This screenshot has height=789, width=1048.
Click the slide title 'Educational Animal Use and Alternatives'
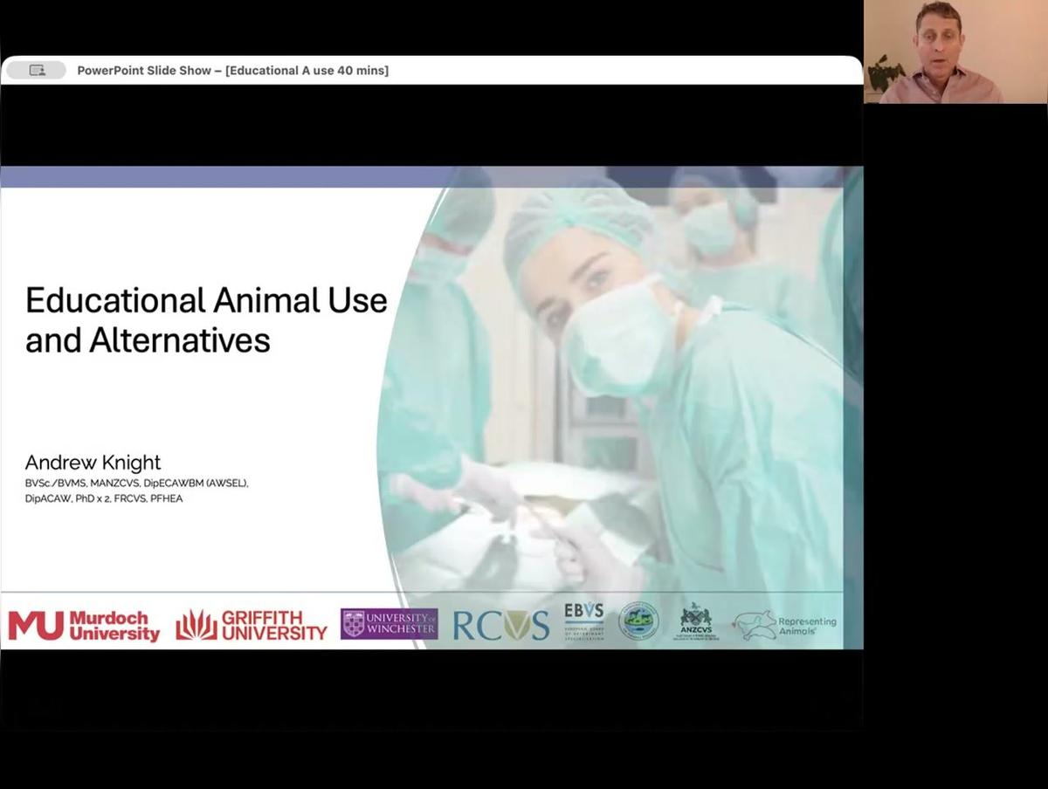[x=206, y=319]
